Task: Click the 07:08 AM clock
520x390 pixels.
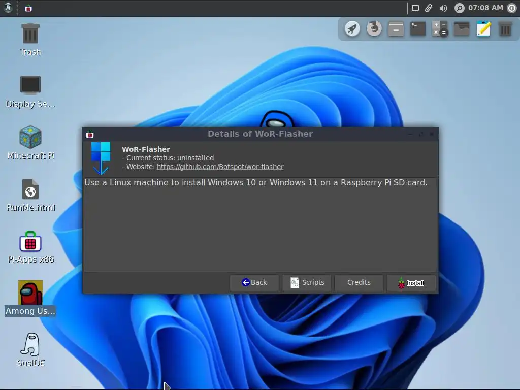Action: 485,8
